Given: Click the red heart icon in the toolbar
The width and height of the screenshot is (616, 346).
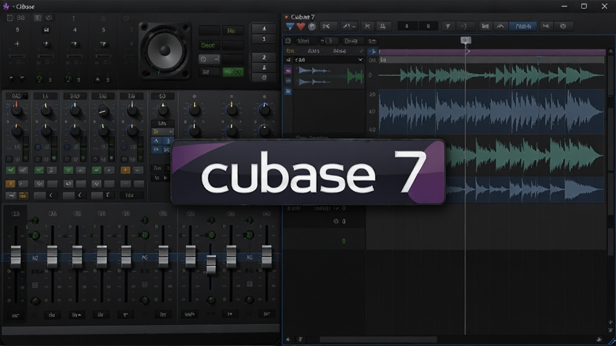Looking at the screenshot, I should coord(301,26).
